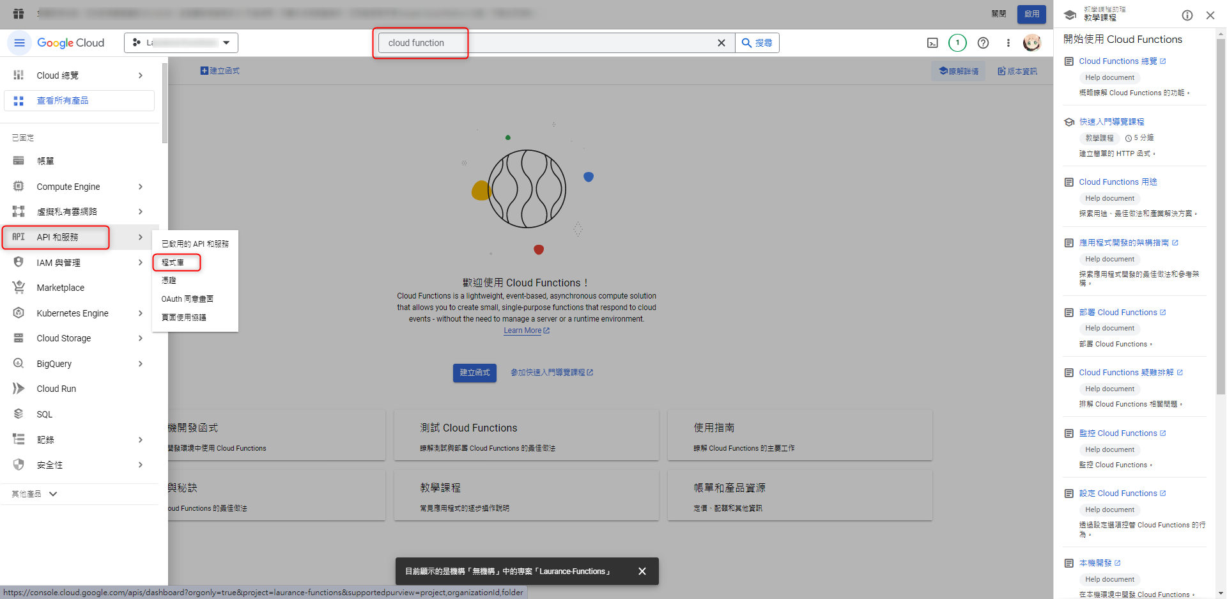
Task: Click the 啟用 button in top banner
Action: [1031, 14]
